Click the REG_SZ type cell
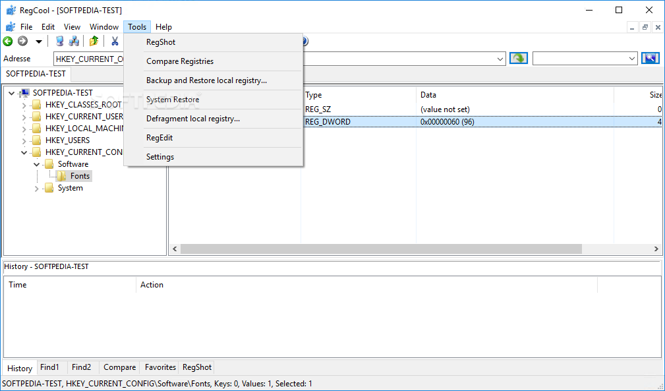The image size is (665, 391). point(318,109)
